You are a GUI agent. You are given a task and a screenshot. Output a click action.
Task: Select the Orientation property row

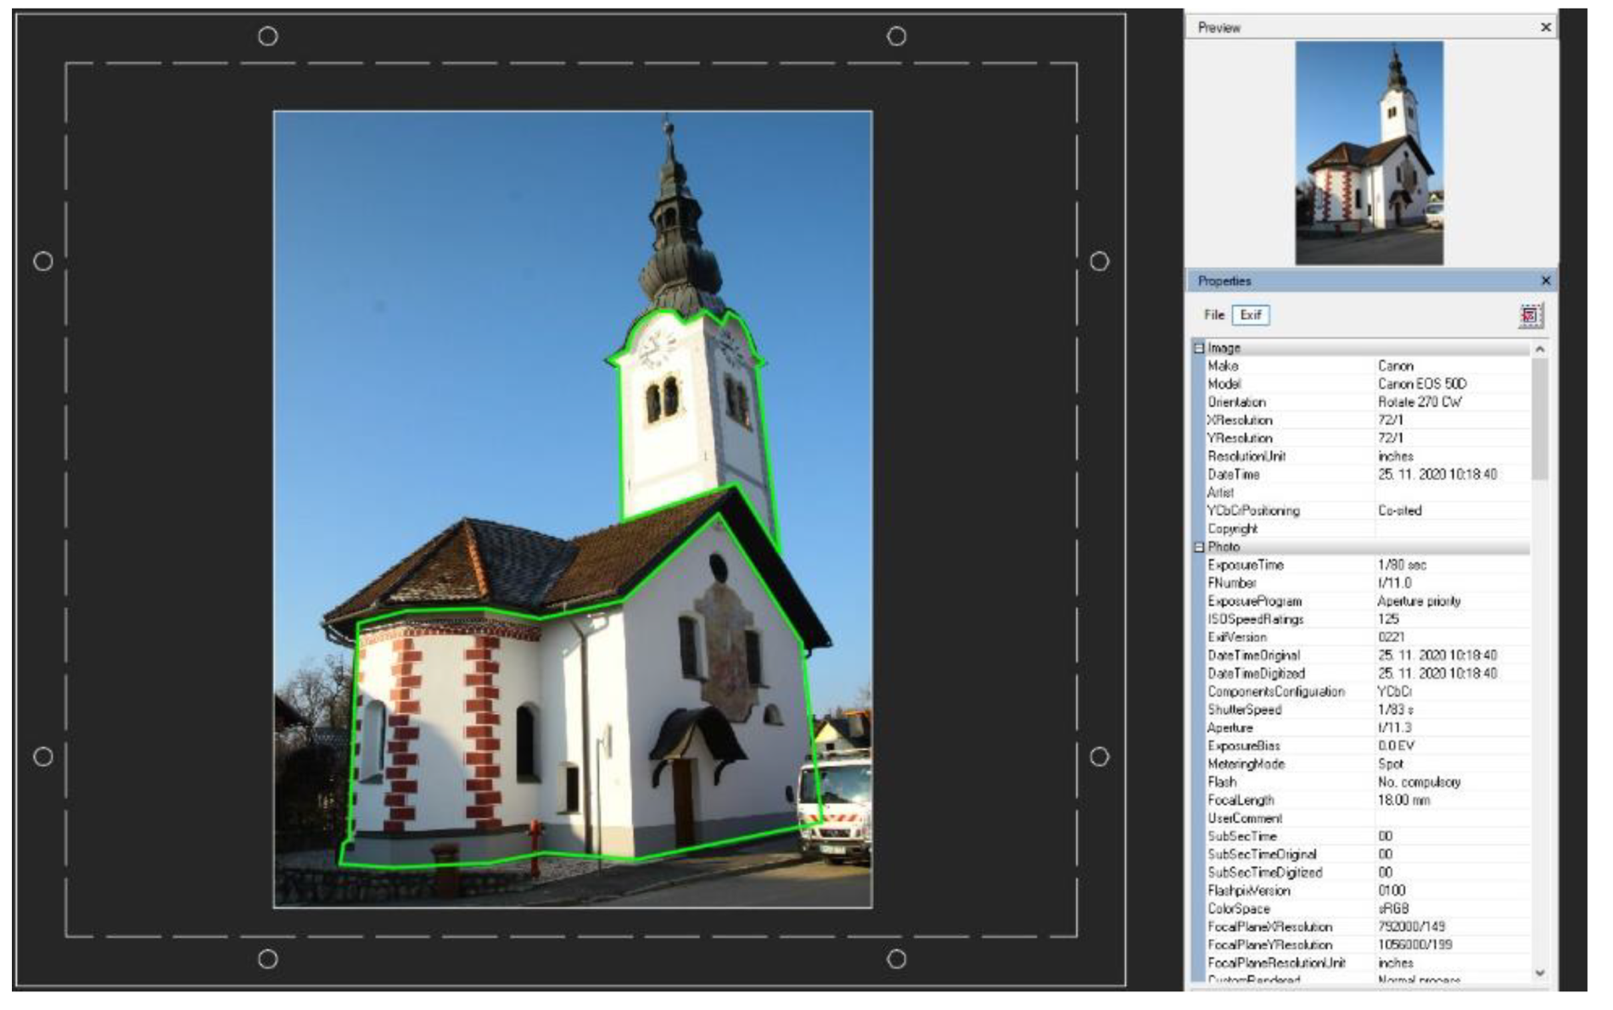(1236, 403)
